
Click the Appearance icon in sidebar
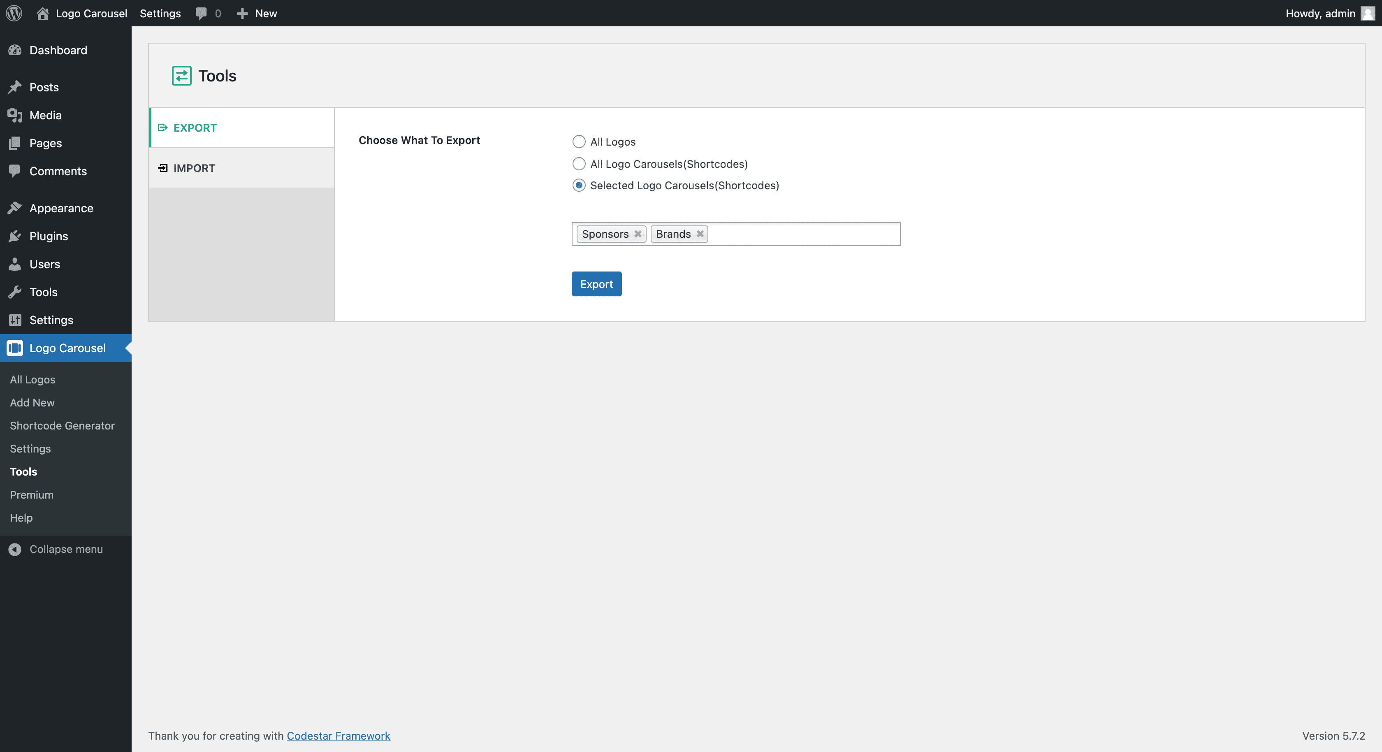pyautogui.click(x=15, y=207)
